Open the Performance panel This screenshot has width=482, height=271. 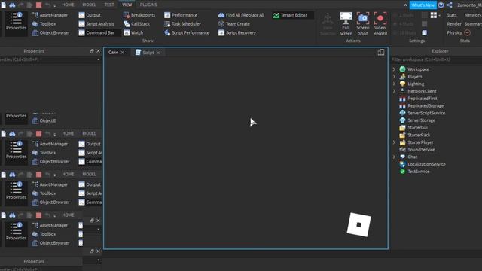(x=181, y=15)
